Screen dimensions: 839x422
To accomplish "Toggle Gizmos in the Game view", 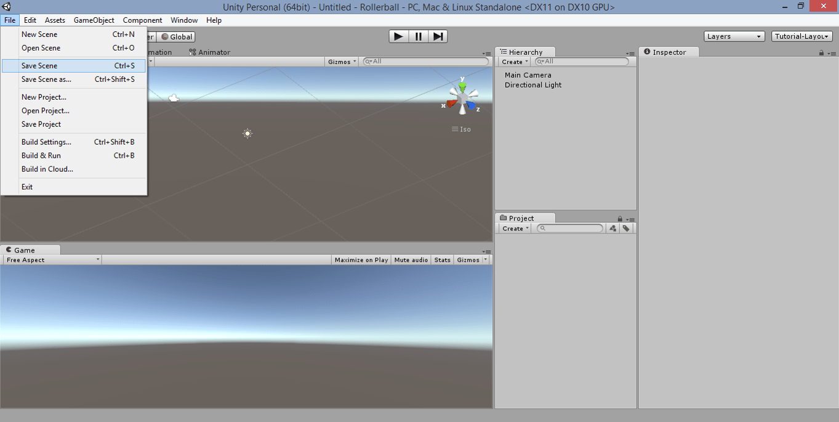I will 468,260.
